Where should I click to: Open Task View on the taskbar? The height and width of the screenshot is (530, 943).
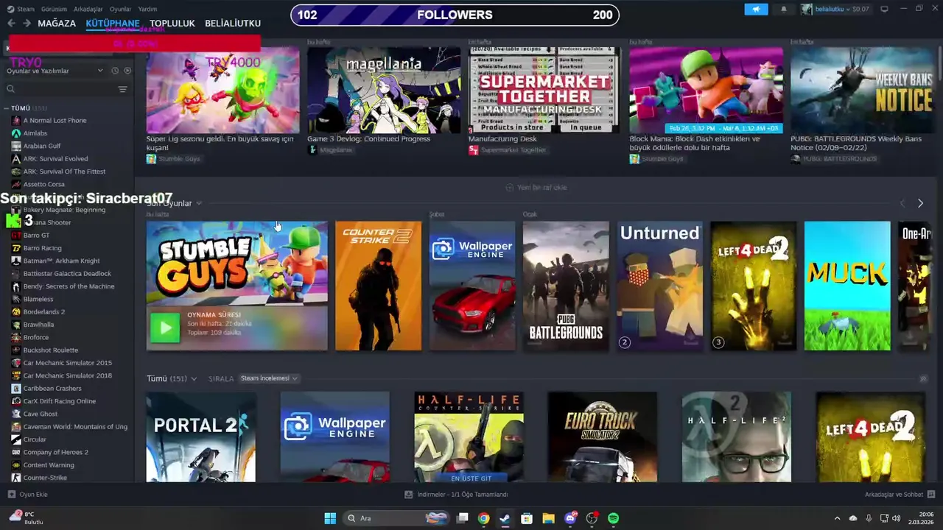click(x=463, y=518)
